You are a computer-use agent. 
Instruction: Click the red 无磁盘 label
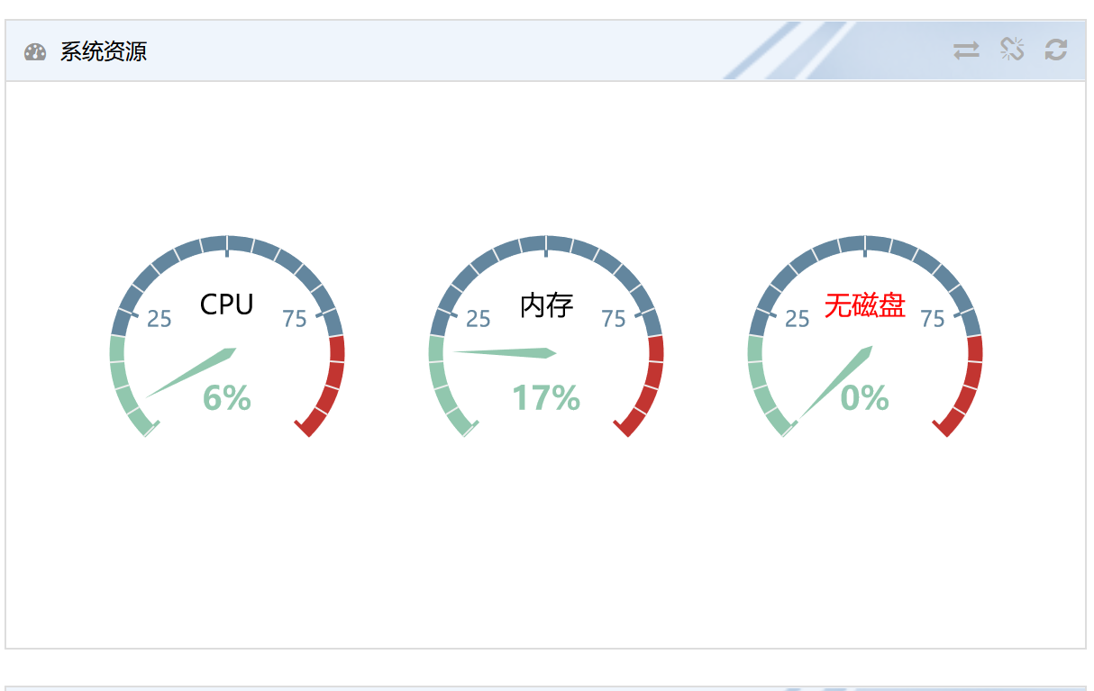pos(865,305)
